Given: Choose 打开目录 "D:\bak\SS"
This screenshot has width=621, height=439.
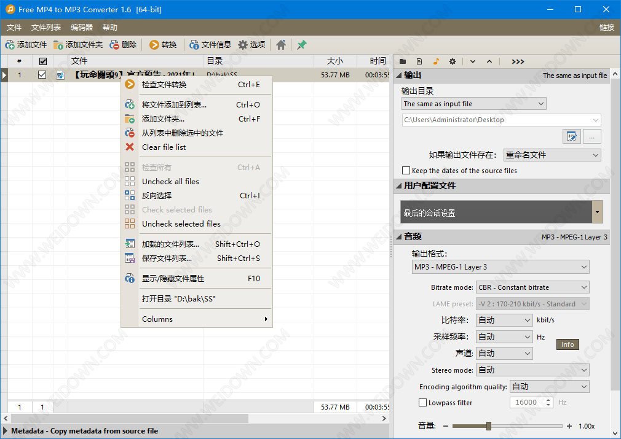Looking at the screenshot, I should (197, 299).
